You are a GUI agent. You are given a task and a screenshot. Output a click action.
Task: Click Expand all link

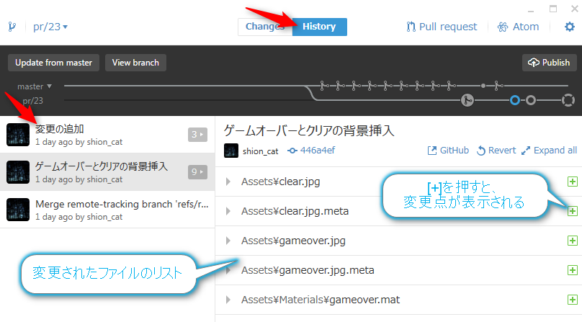tap(549, 151)
